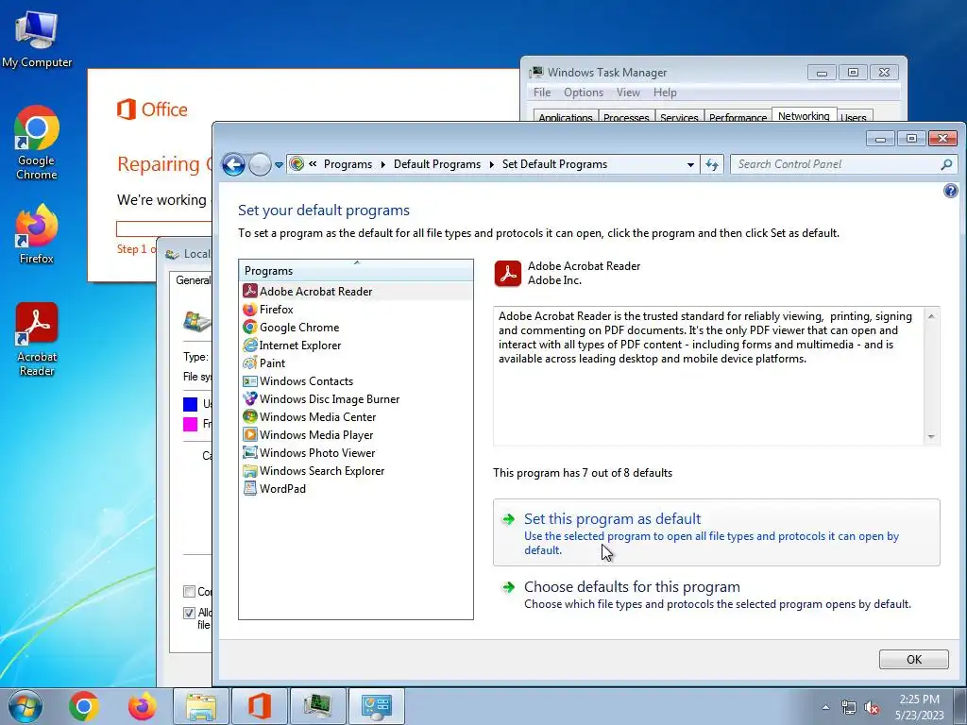Select Windows Disc Image Burner entry
Image resolution: width=967 pixels, height=725 pixels.
click(356, 398)
